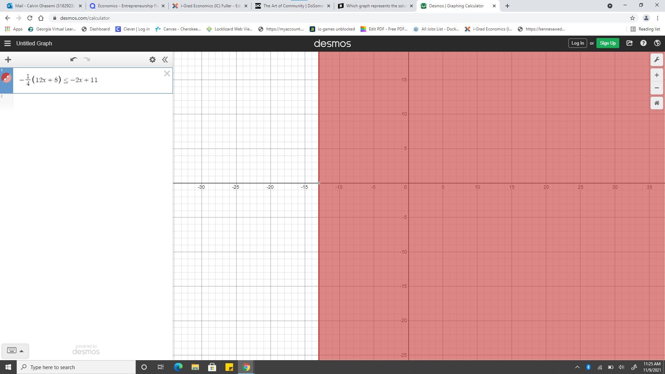
Task: Click the green Sign Up button
Action: coord(608,43)
